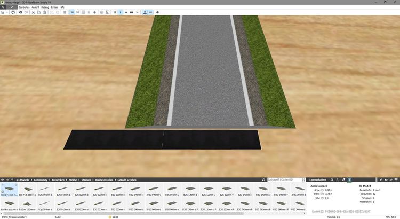The height and width of the screenshot is (219, 400).
Task: Open Community breadcrumb
Action: [x=41, y=180]
